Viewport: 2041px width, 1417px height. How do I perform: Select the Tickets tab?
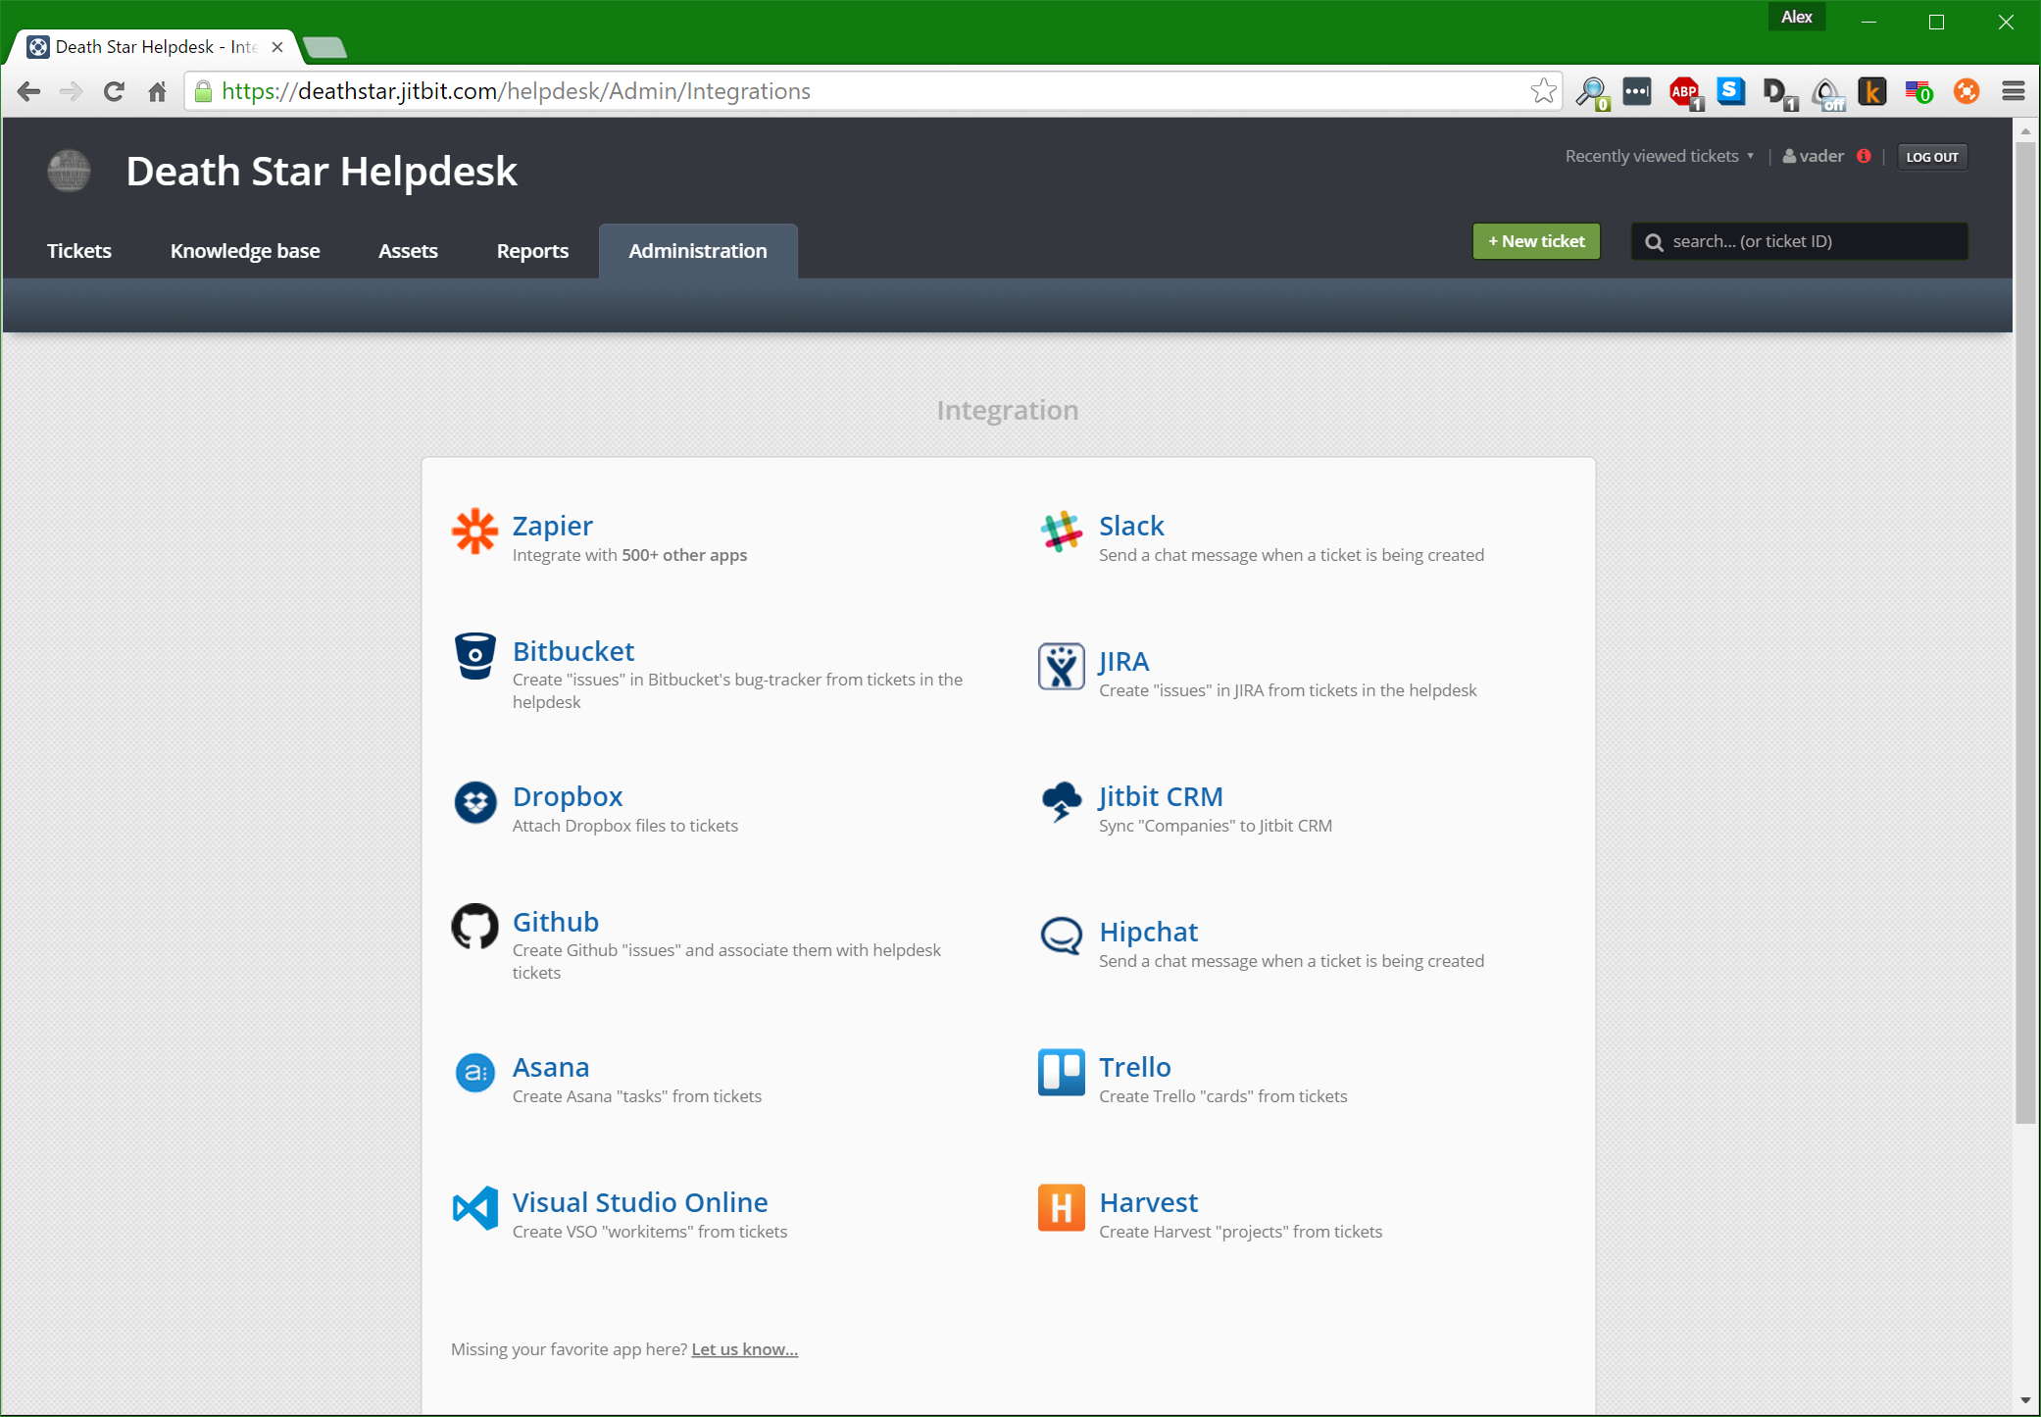pyautogui.click(x=79, y=250)
